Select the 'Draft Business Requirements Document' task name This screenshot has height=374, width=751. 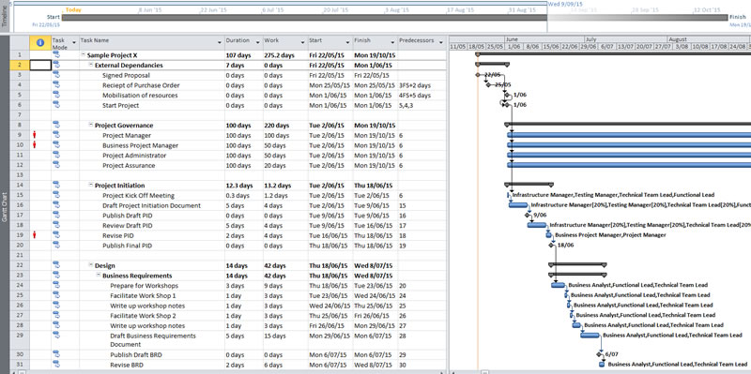click(x=153, y=340)
